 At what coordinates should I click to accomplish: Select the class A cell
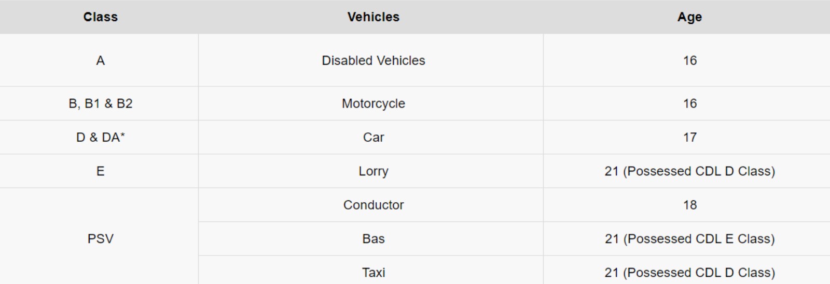coord(100,61)
